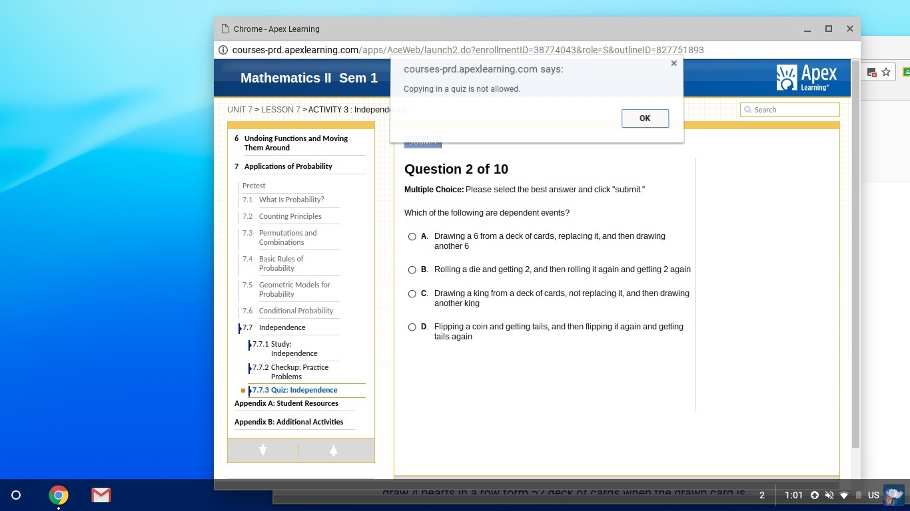Click the sidebar up arrow

(333, 450)
